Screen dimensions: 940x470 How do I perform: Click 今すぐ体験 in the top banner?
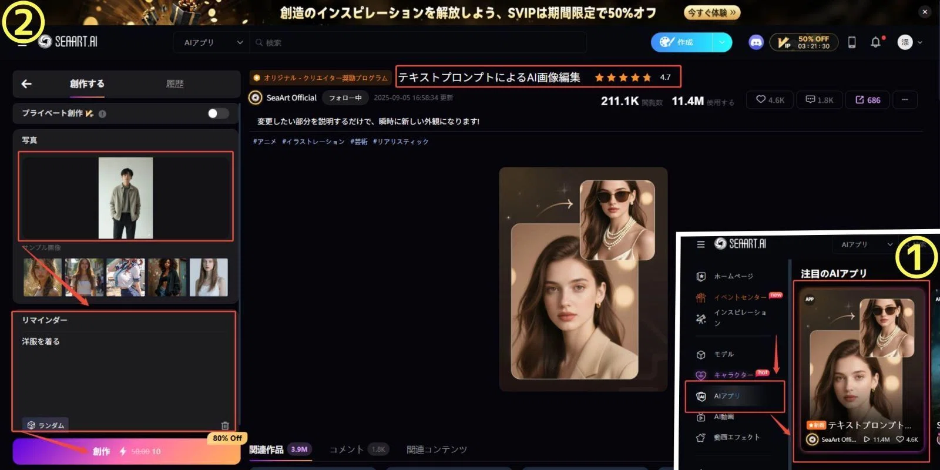point(711,12)
